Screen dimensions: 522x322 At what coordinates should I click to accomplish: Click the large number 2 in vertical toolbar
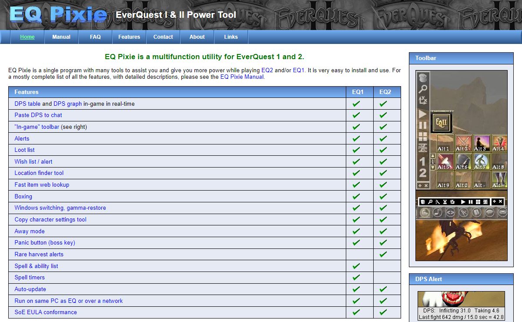pos(422,173)
